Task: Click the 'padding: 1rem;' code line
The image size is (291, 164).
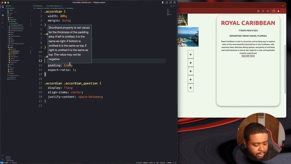Action: click(x=60, y=65)
